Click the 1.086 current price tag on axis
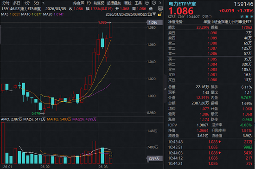Viewport: 255px width, 169px height. pyautogui.click(x=154, y=22)
